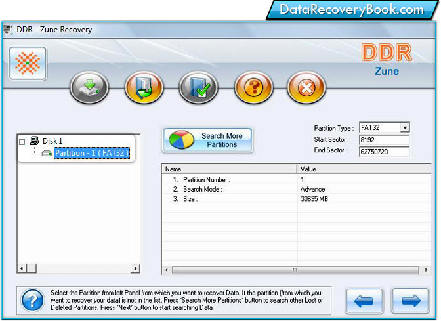Click the End Sector field 62750720
Image resolution: width=441 pixels, height=321 pixels.
(384, 152)
